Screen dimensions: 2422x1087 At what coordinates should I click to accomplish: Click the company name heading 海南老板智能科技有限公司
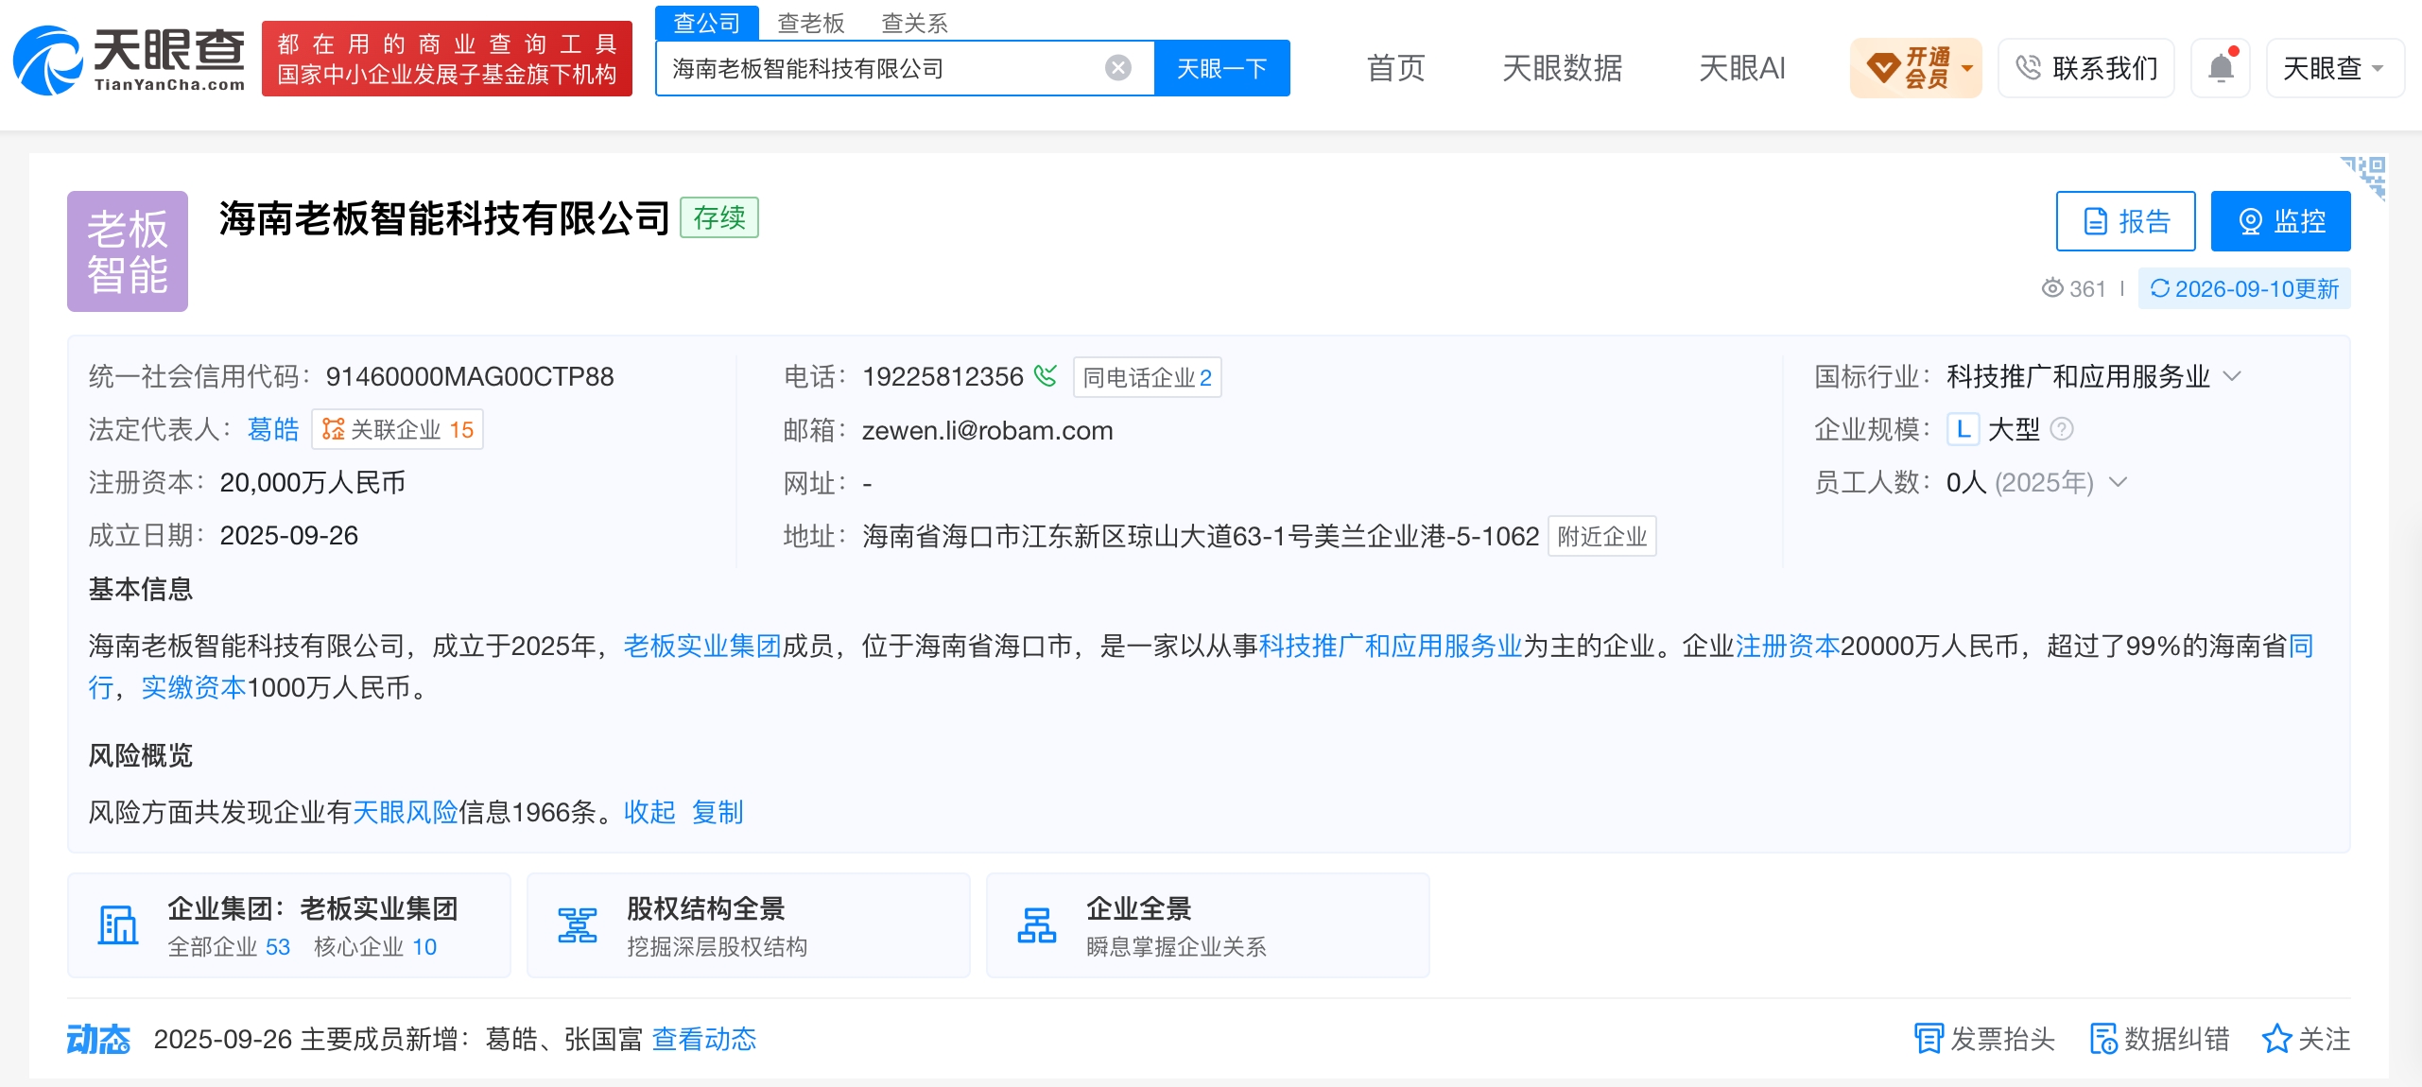click(444, 218)
